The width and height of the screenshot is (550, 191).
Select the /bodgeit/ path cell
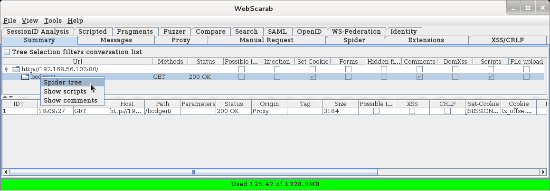coord(162,111)
